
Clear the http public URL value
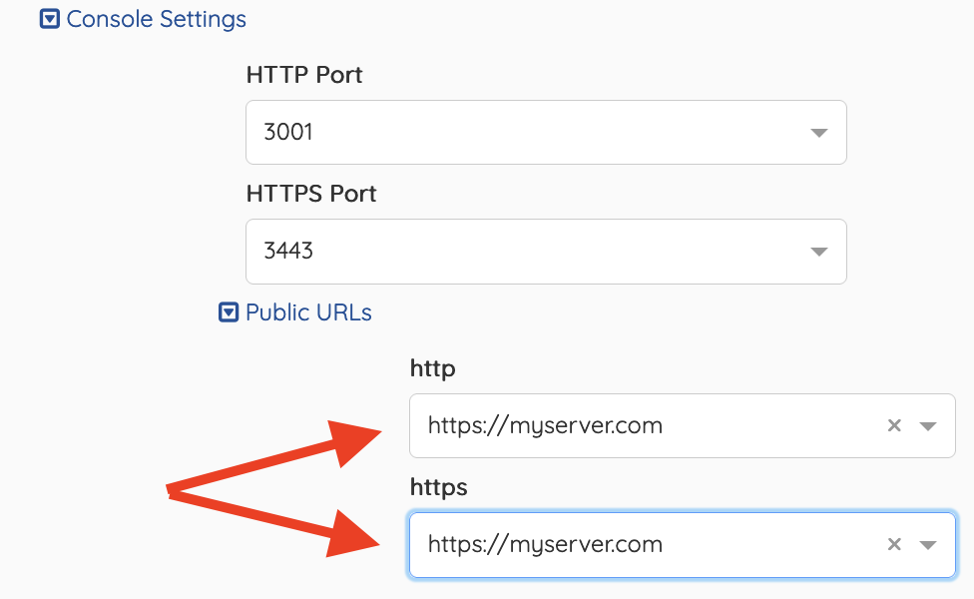(894, 425)
